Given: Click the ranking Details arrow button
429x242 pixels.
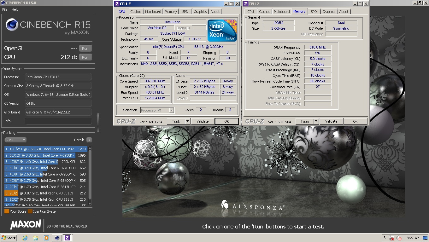Looking at the screenshot, I should 89,140.
